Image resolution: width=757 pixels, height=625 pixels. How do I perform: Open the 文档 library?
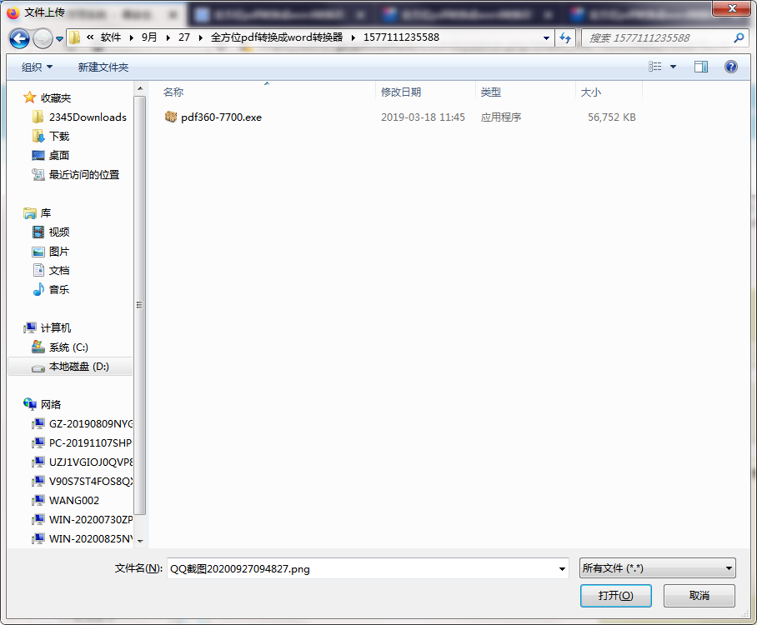(59, 270)
